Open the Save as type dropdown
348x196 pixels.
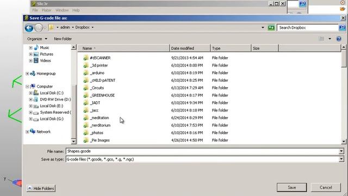coord(341,159)
